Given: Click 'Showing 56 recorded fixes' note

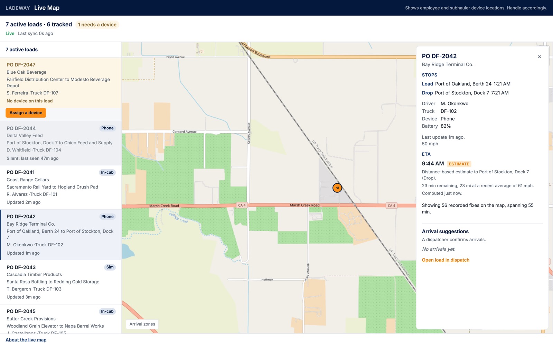Looking at the screenshot, I should (478, 209).
